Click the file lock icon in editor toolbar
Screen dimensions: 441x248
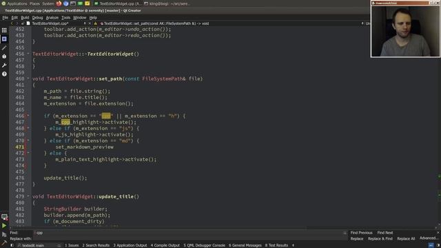pos(22,23)
